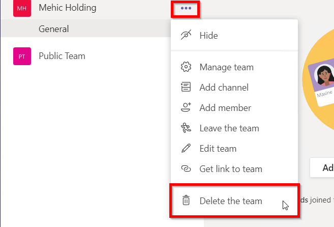
Task: Click the pencil icon for Edit team
Action: pyautogui.click(x=186, y=149)
